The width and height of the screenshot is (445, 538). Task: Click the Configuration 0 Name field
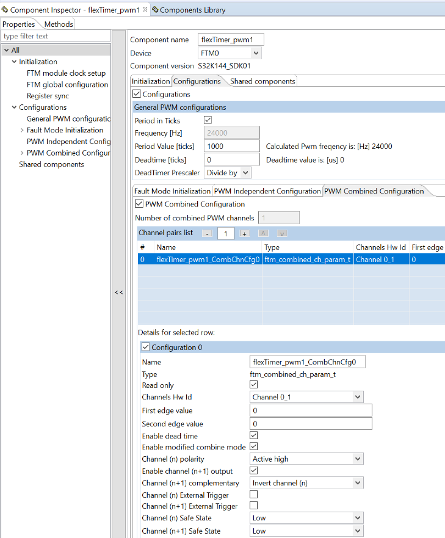pyautogui.click(x=308, y=362)
